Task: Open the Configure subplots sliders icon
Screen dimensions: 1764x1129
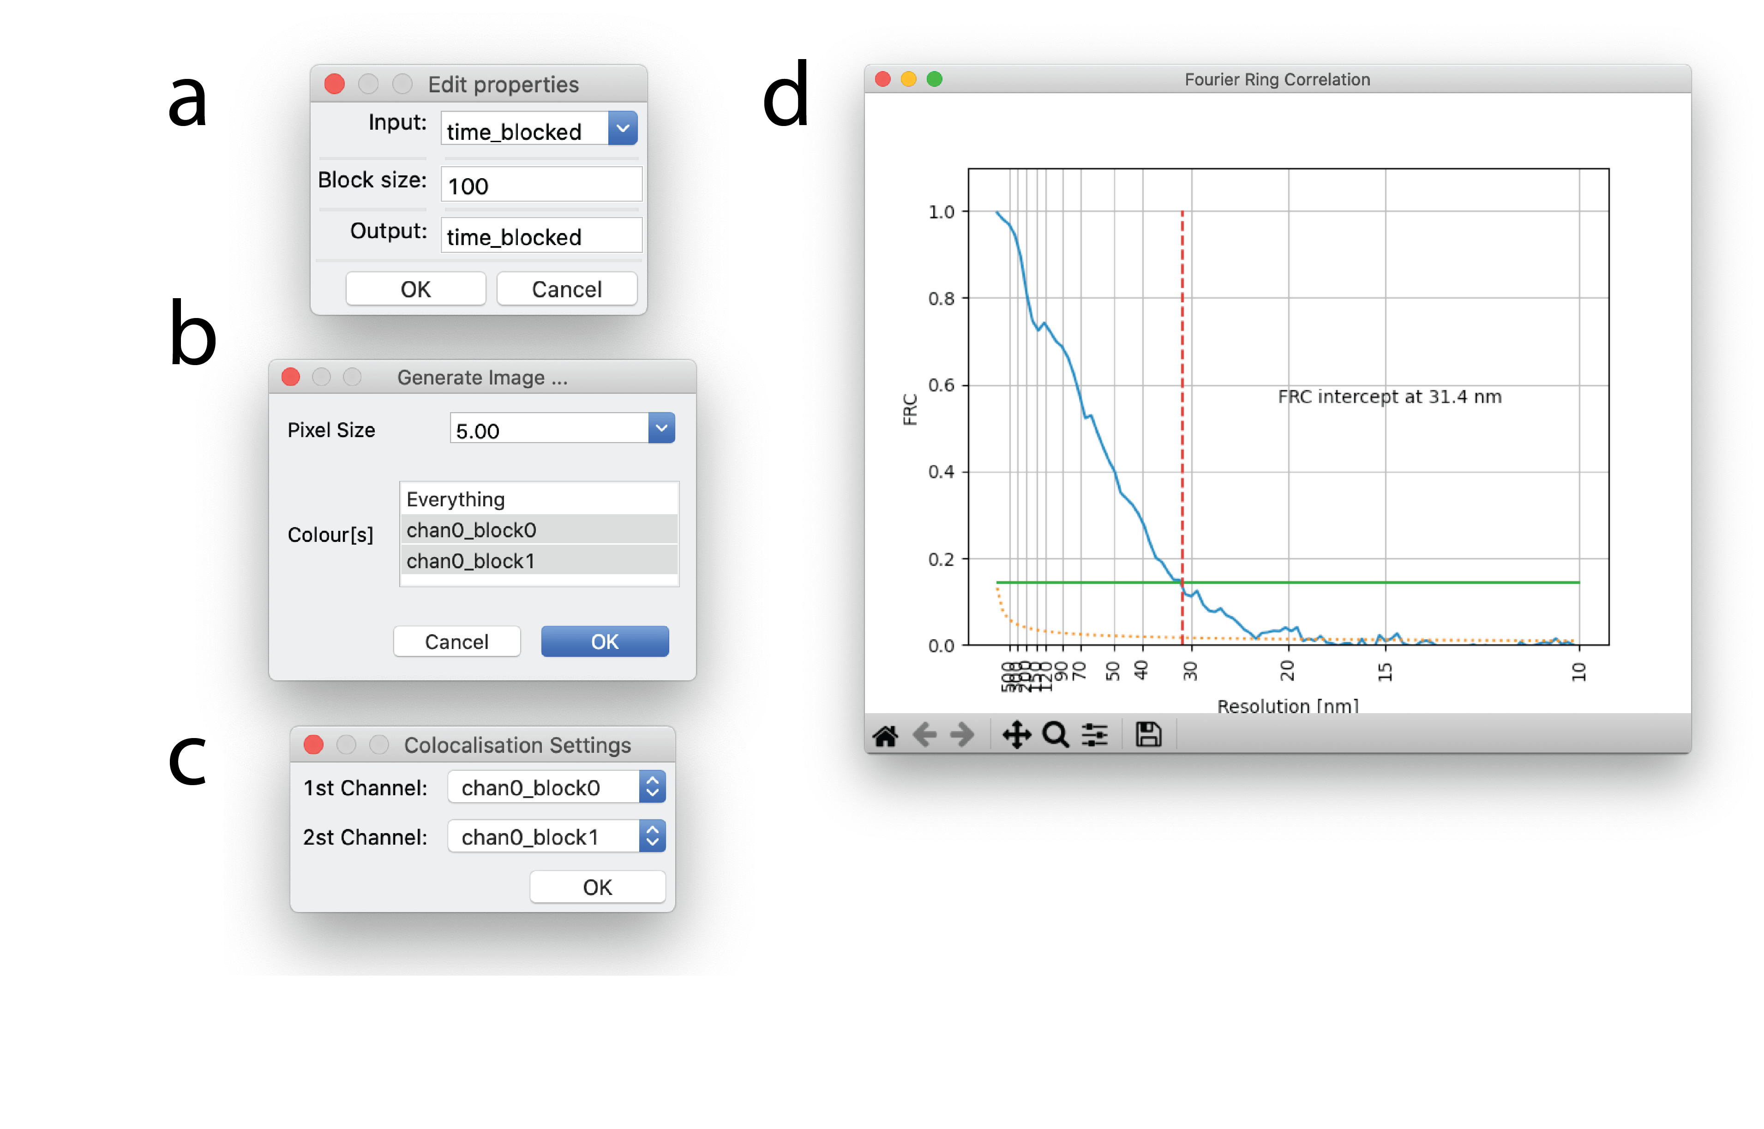Action: pyautogui.click(x=1095, y=734)
